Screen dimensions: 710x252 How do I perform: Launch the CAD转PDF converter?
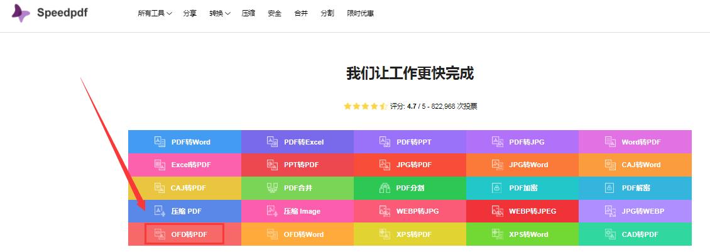click(635, 234)
